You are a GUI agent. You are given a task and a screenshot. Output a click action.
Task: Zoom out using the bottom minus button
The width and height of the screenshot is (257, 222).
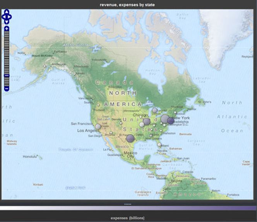click(7, 89)
